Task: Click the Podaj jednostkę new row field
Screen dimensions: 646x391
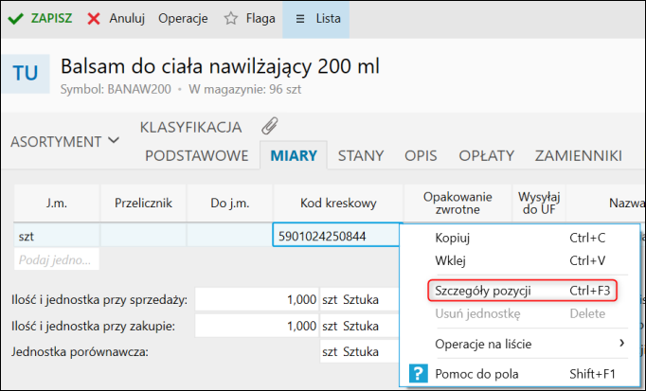Action: (57, 259)
